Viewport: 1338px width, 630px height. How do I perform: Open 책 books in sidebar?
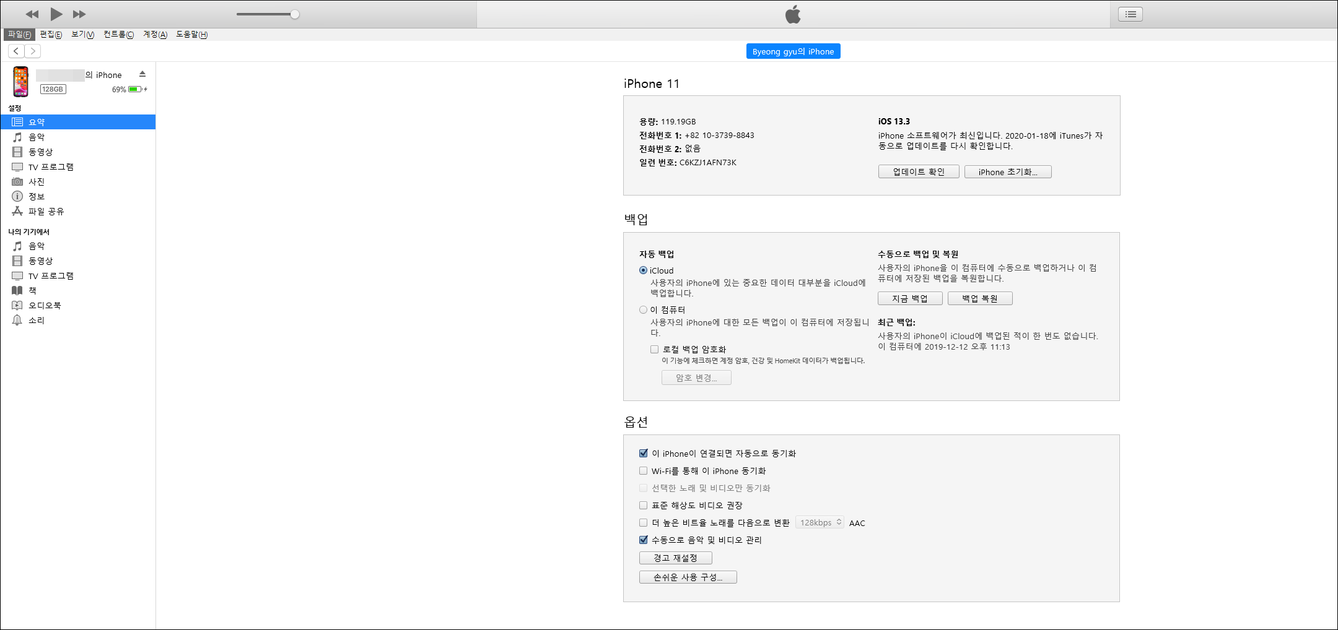[x=78, y=290]
